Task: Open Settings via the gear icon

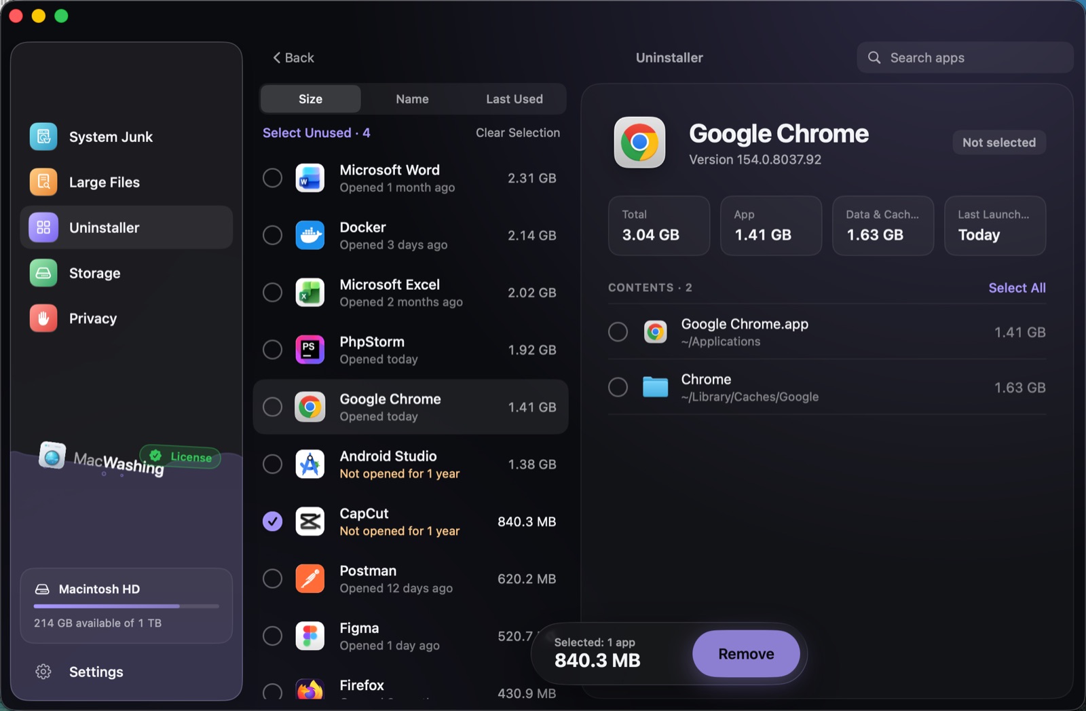Action: pyautogui.click(x=43, y=672)
